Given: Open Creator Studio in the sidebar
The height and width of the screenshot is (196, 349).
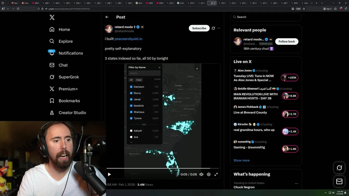Looking at the screenshot, I should 68,113.
